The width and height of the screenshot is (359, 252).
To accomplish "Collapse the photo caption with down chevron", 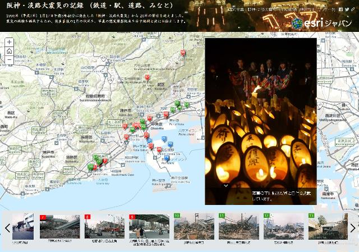I will coord(226,185).
